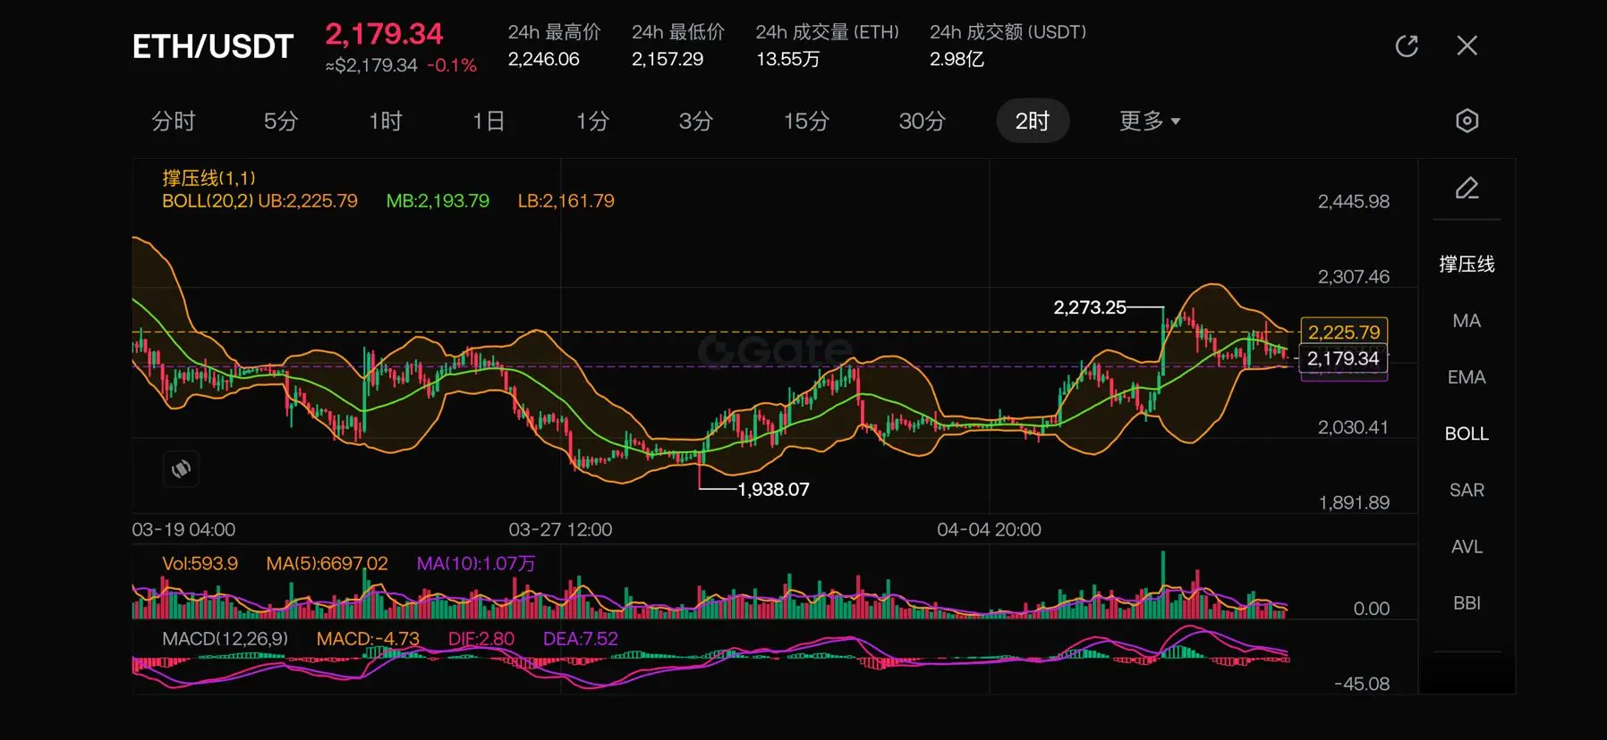1607x740 pixels.
Task: Click the 1,891.89 price axis label
Action: point(1354,503)
